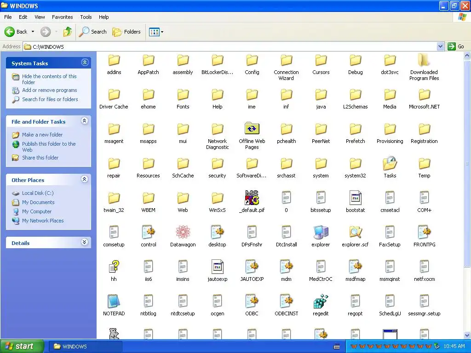
Task: Open the Favorites menu
Action: click(x=62, y=17)
